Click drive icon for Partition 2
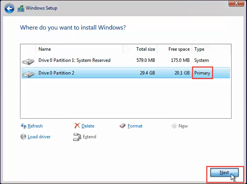This screenshot has width=247, height=184. pyautogui.click(x=28, y=73)
